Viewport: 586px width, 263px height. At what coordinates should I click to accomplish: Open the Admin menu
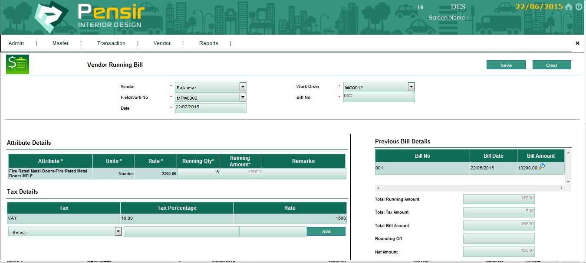[x=16, y=43]
